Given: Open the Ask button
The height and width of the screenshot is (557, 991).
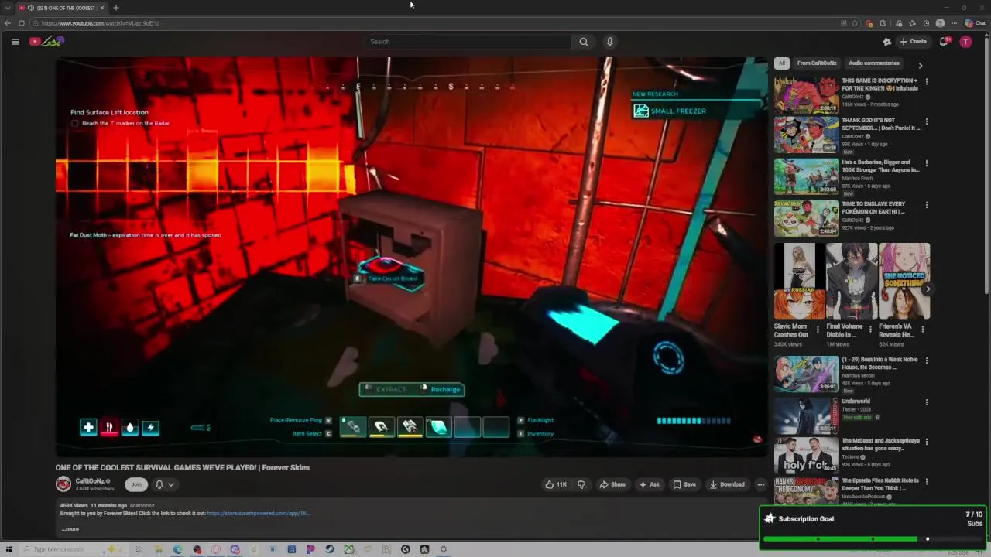Looking at the screenshot, I should click(649, 484).
